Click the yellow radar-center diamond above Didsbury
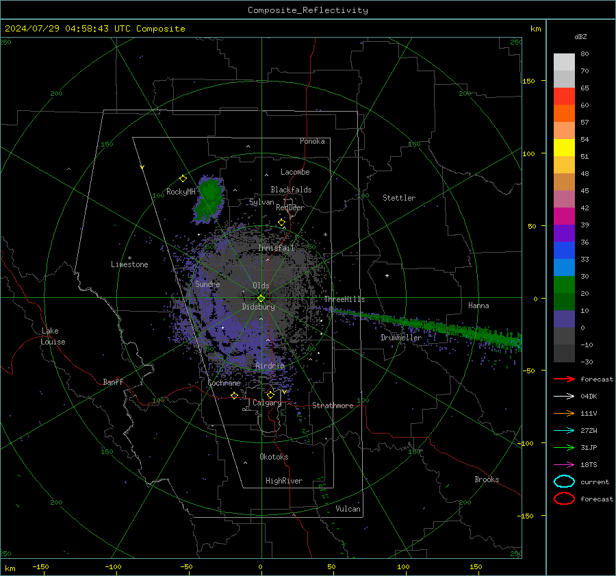 [261, 299]
